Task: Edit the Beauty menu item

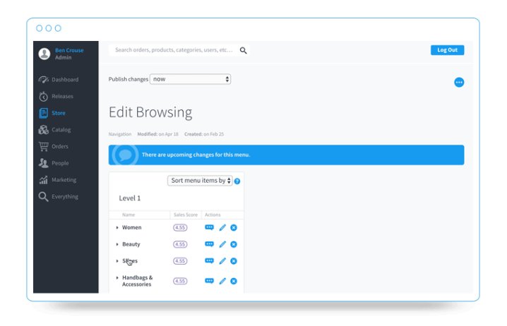Action: [222, 244]
